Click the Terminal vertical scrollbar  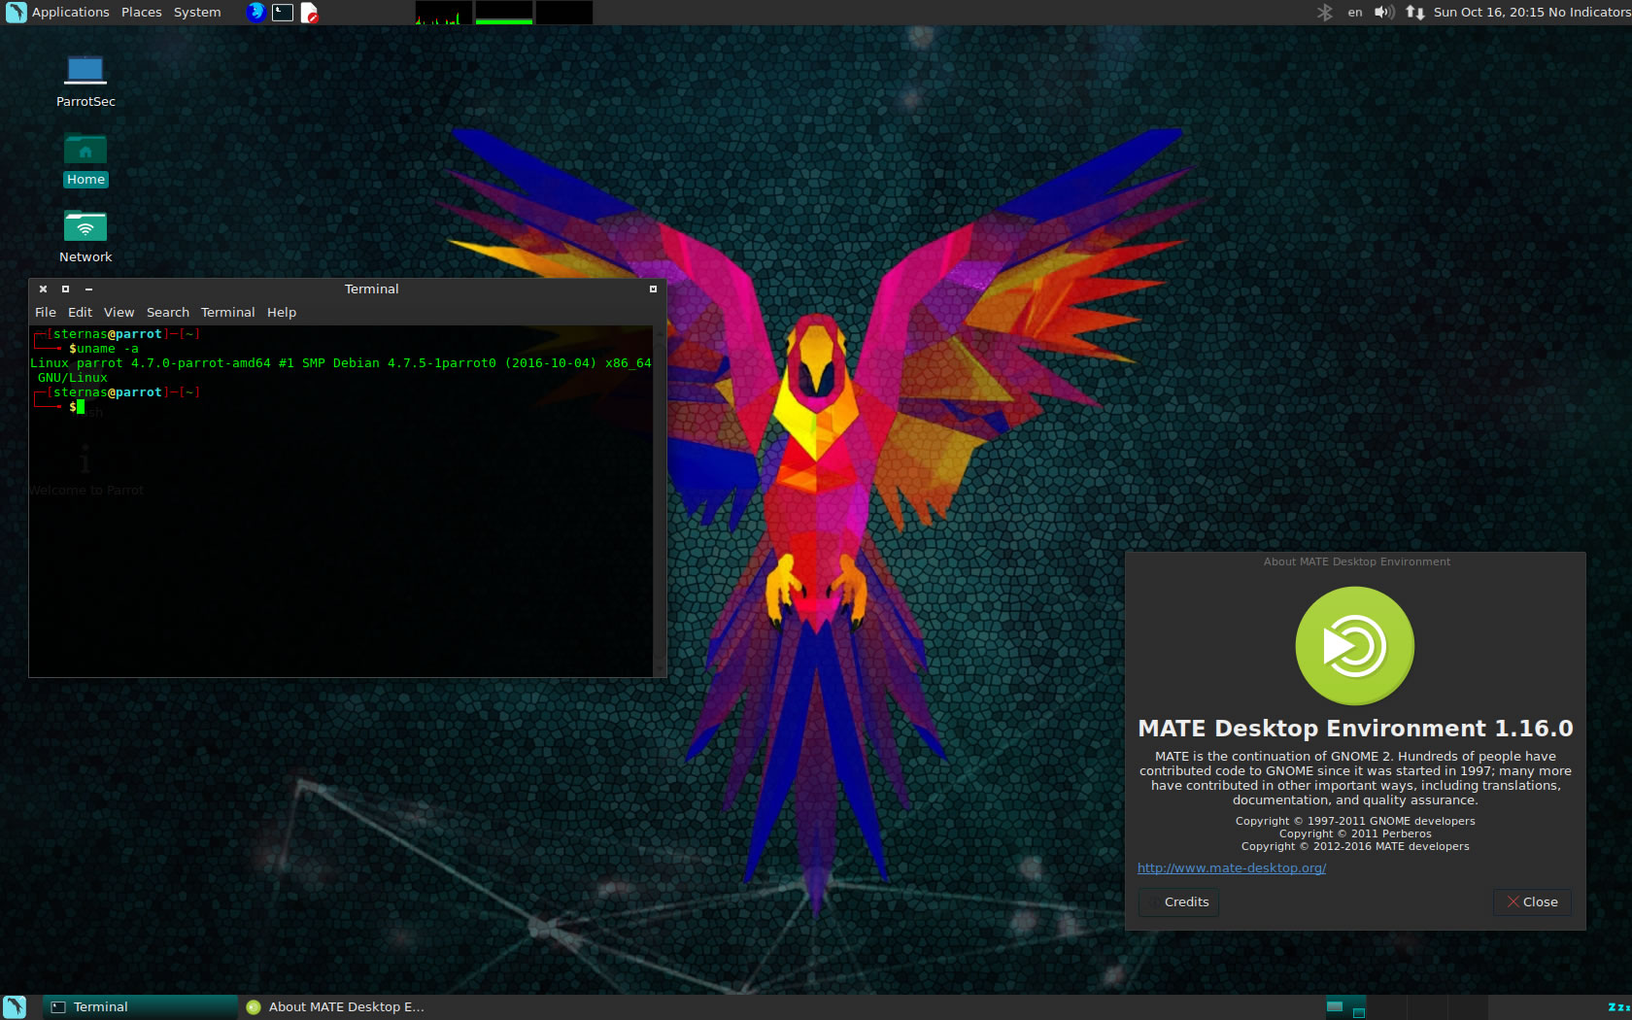point(660,500)
